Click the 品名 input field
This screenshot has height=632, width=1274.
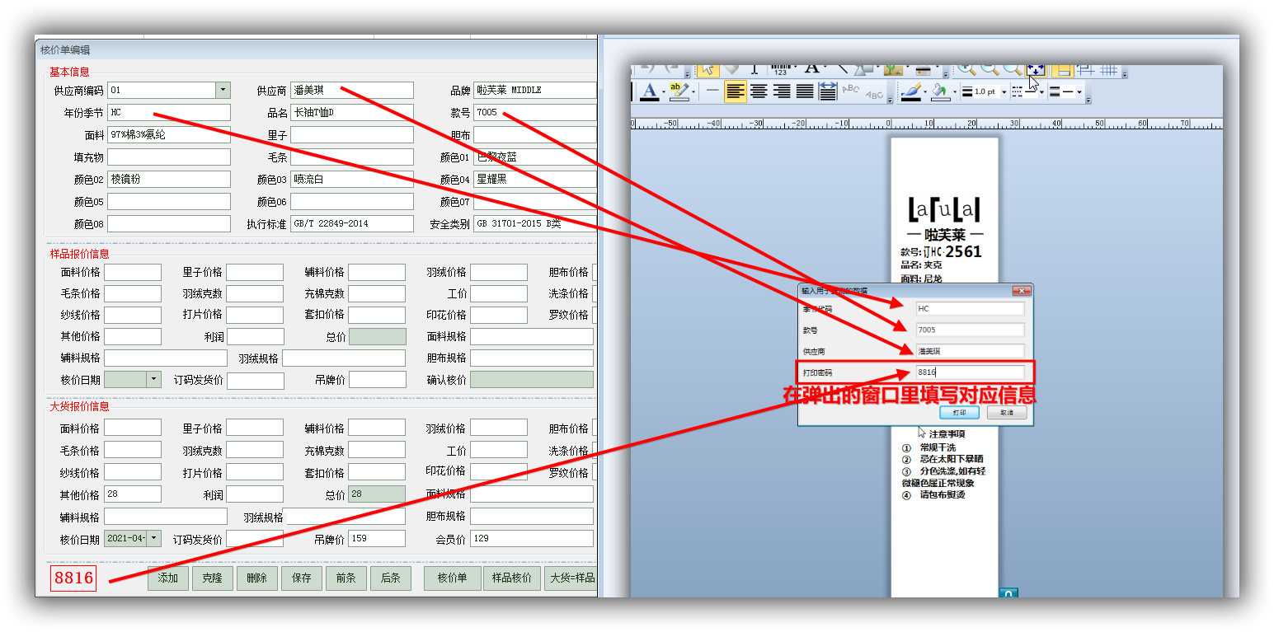[351, 113]
